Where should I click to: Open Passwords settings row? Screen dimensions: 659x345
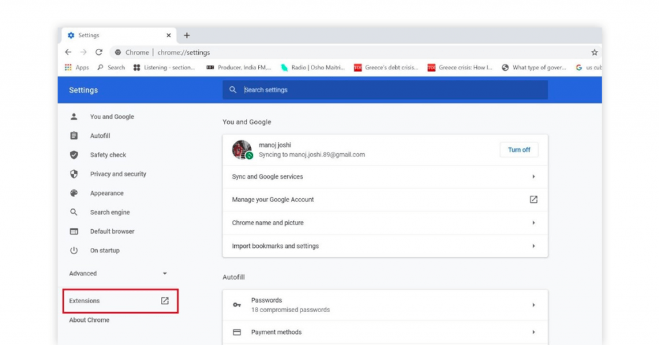point(385,305)
